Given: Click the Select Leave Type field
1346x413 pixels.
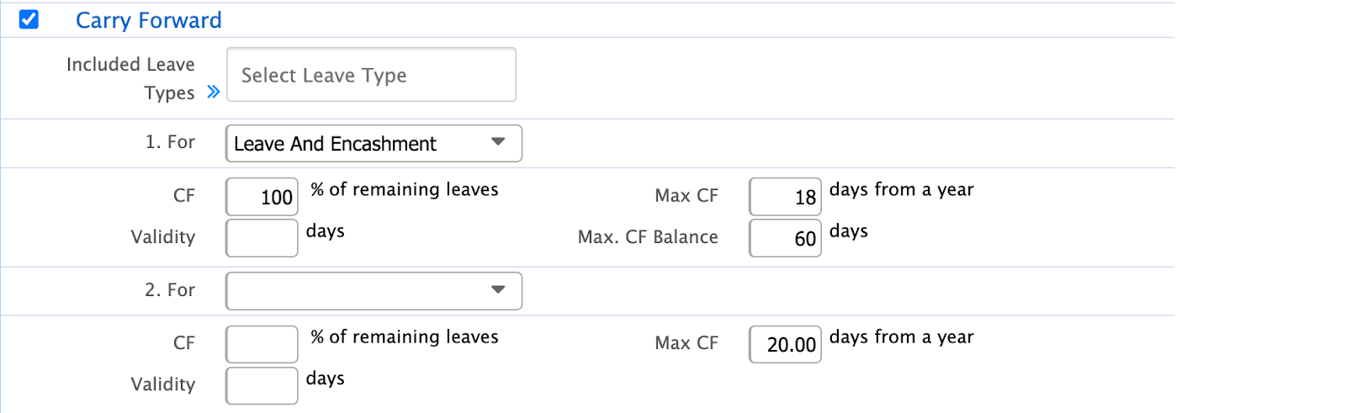Looking at the screenshot, I should tap(371, 75).
